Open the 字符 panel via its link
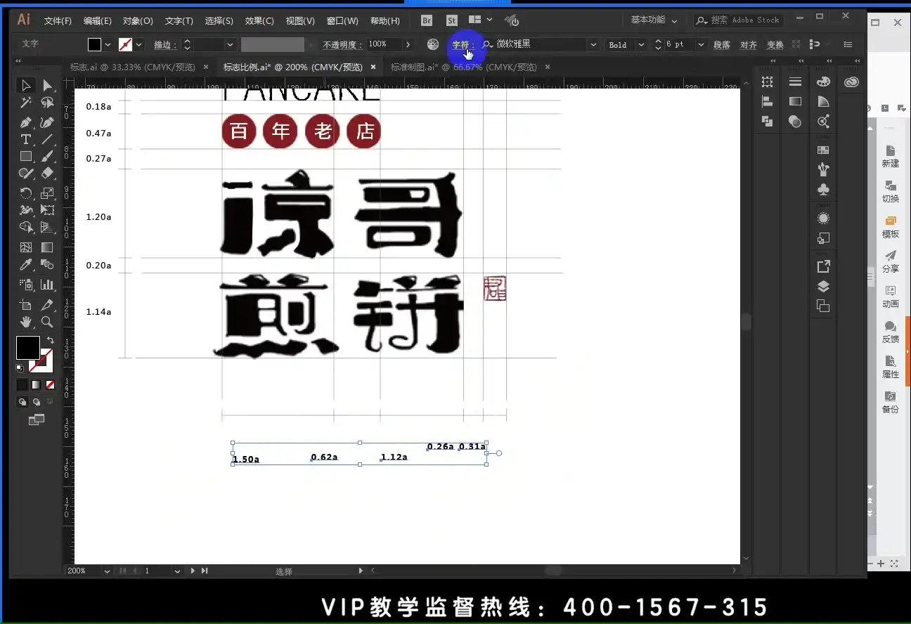Image resolution: width=911 pixels, height=624 pixels. tap(462, 44)
